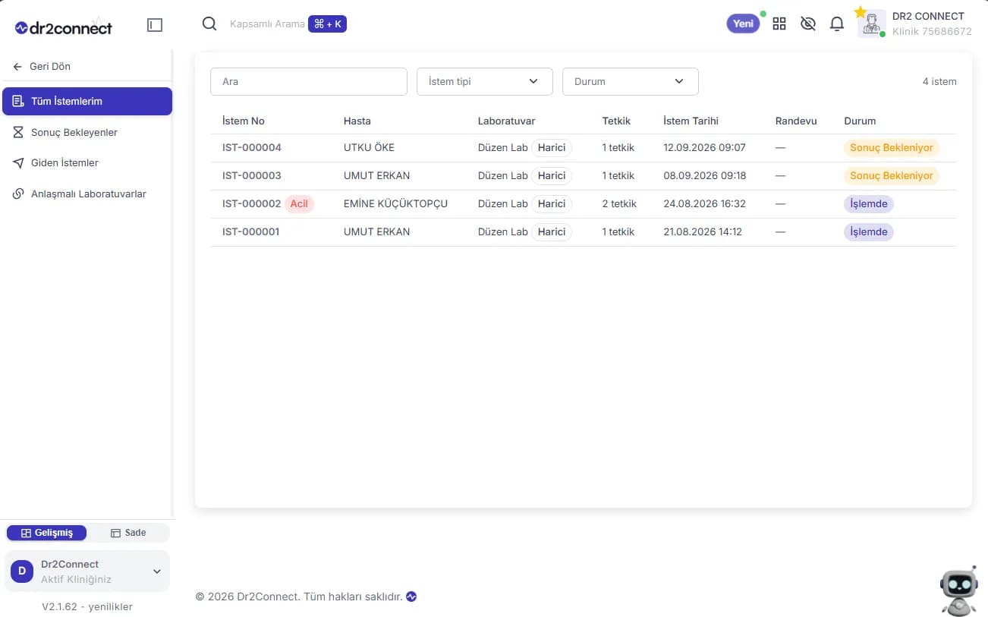This screenshot has height=617, width=988.
Task: Open Anlaşmalı Laboratuvarlar section
Action: point(87,194)
